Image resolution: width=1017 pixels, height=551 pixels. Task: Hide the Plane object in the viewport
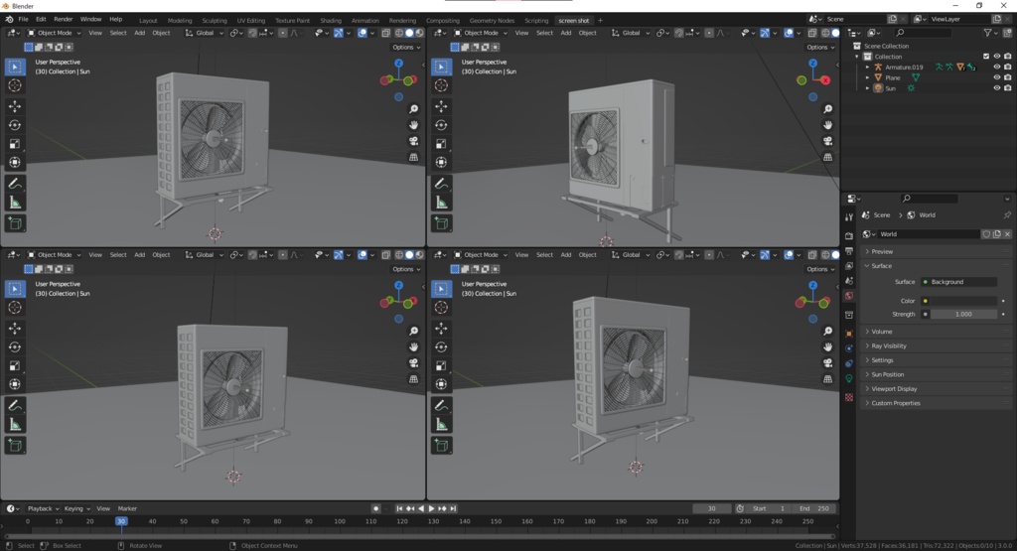pos(997,77)
